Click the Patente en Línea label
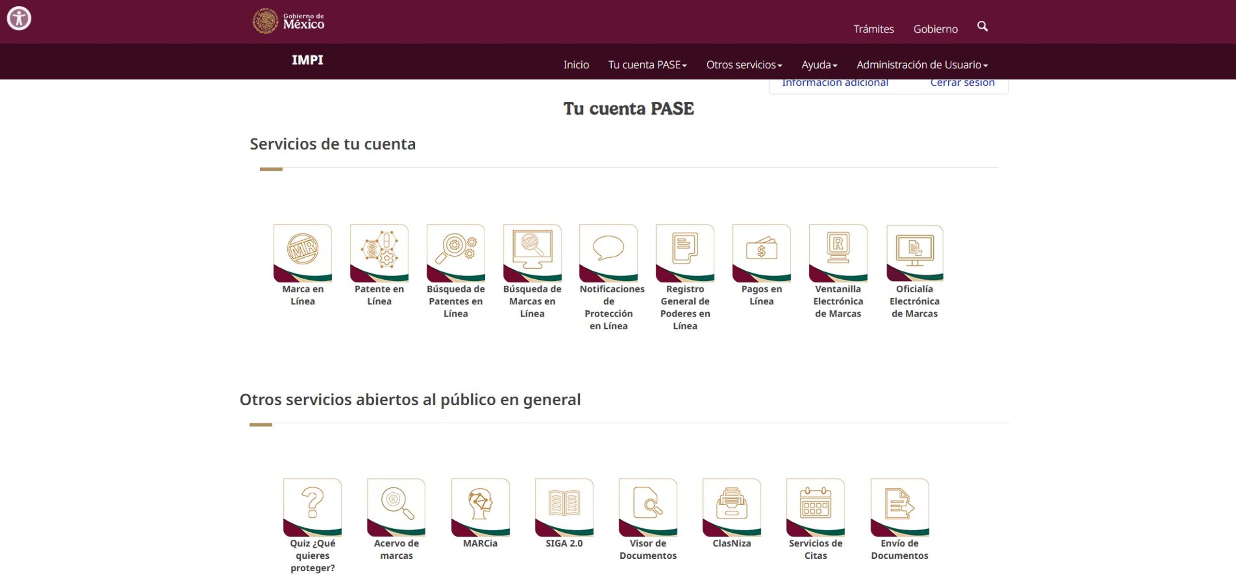The width and height of the screenshot is (1236, 580). coord(379,295)
